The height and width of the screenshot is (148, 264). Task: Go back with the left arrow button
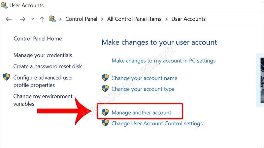pos(9,19)
